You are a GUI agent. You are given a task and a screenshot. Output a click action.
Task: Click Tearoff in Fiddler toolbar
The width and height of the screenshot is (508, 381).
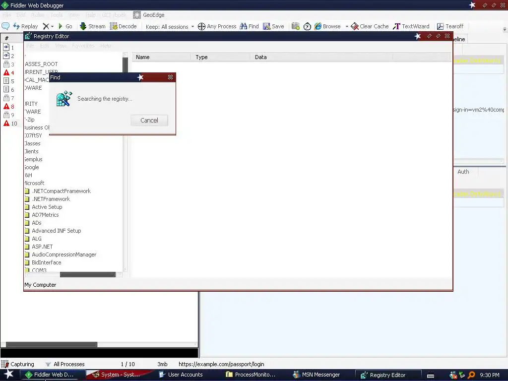pyautogui.click(x=450, y=26)
